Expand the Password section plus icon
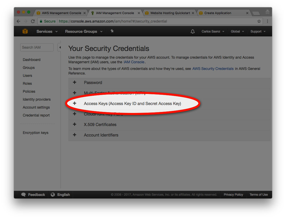Image resolution: width=287 pixels, height=220 pixels. [75, 82]
